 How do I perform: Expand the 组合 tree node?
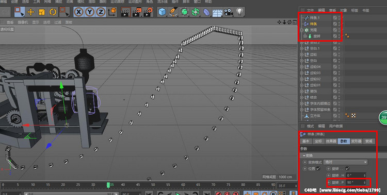302,97
